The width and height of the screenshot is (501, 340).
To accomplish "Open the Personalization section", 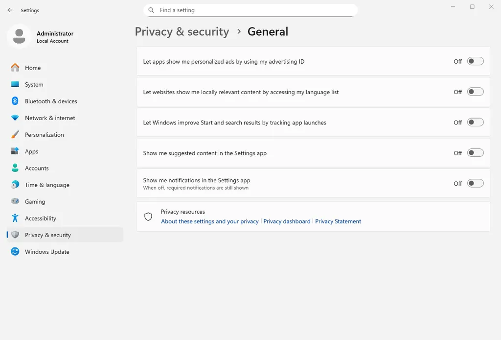I will click(x=15, y=135).
